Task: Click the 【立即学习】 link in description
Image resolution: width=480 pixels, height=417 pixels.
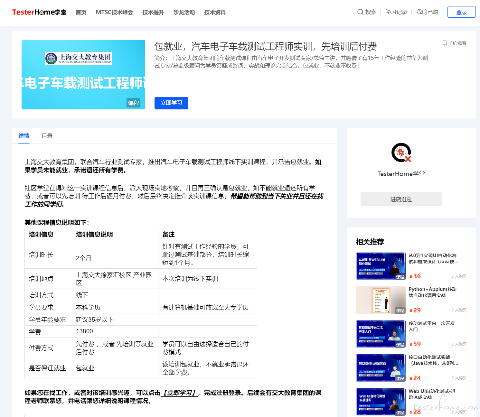Action: (179, 393)
